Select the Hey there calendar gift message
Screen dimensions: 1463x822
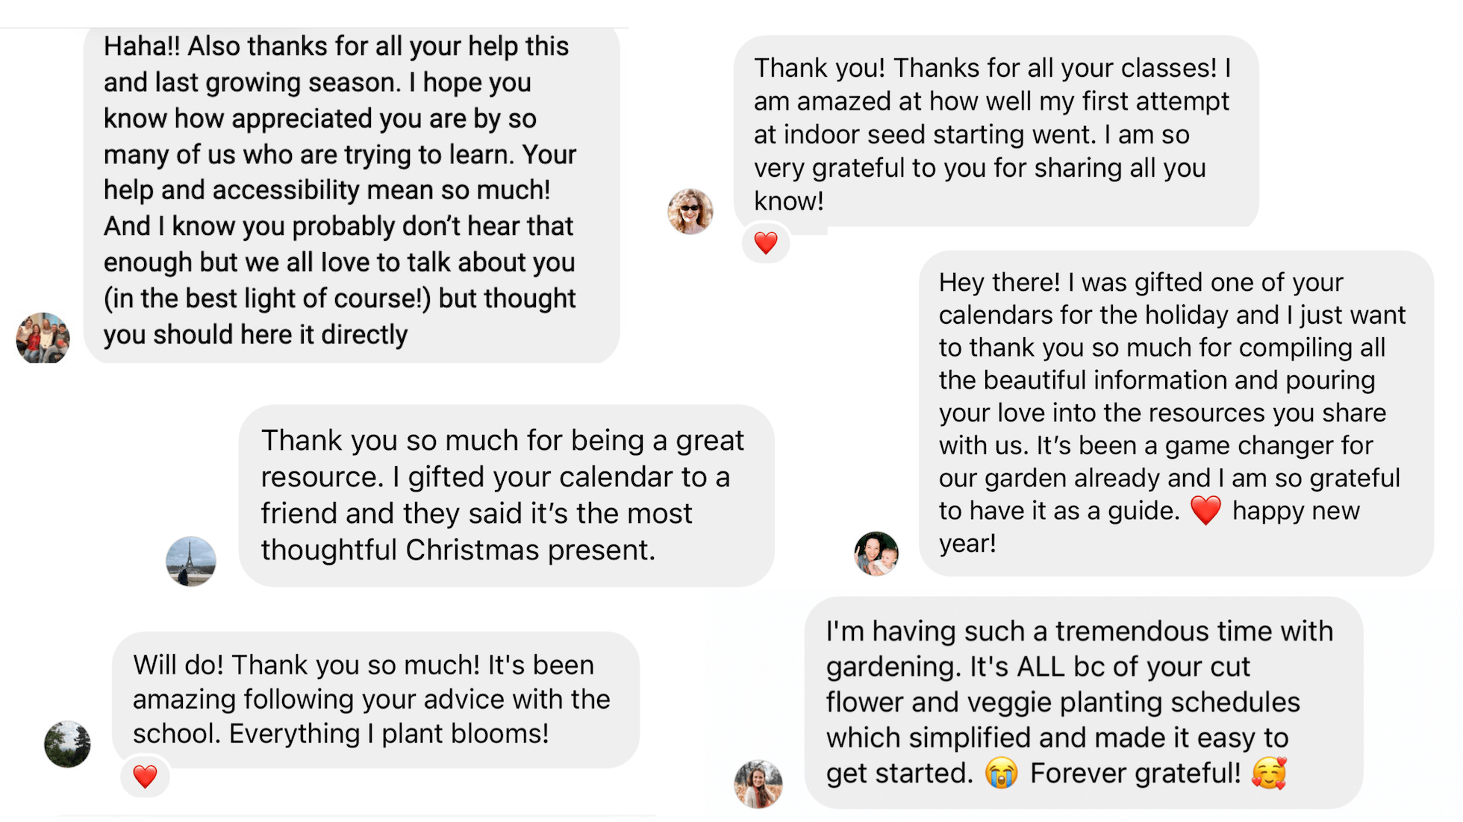click(x=1175, y=412)
